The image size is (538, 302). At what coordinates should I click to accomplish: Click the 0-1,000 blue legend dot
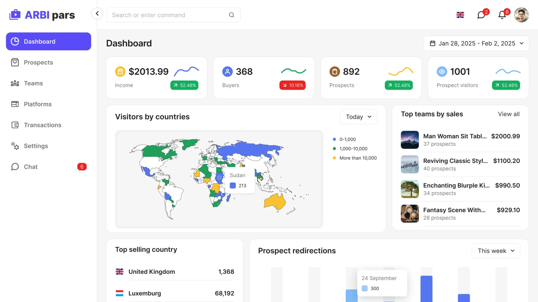pos(334,139)
